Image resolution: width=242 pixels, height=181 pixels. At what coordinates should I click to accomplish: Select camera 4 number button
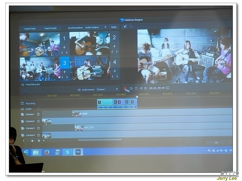(115, 62)
